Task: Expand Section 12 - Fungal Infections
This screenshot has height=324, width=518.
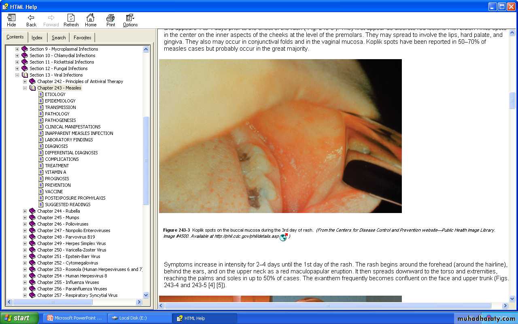Action: [17, 68]
